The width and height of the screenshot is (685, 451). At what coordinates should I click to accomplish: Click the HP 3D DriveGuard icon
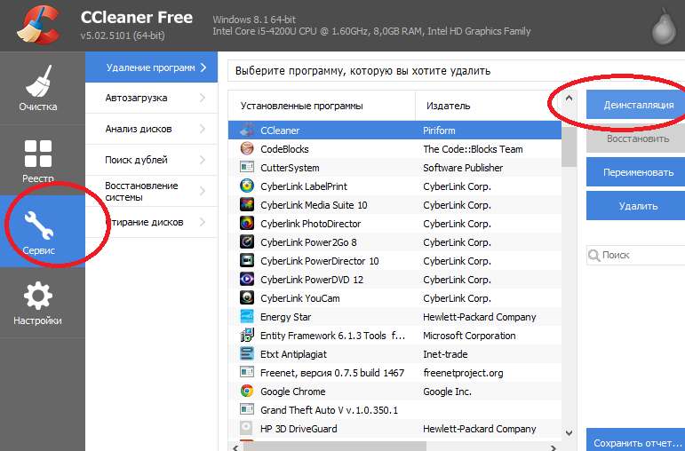[247, 428]
